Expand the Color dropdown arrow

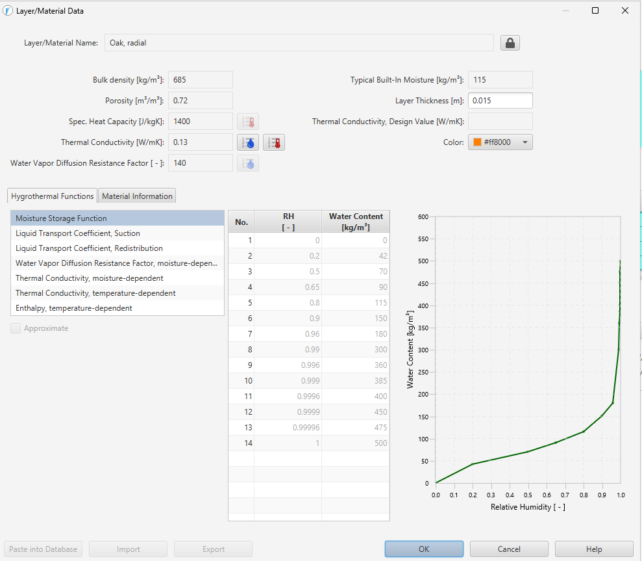(x=525, y=142)
